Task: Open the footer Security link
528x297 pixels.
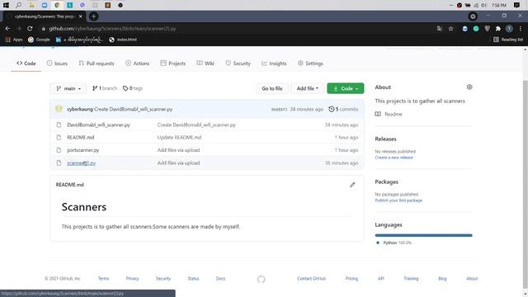Action: (163, 279)
